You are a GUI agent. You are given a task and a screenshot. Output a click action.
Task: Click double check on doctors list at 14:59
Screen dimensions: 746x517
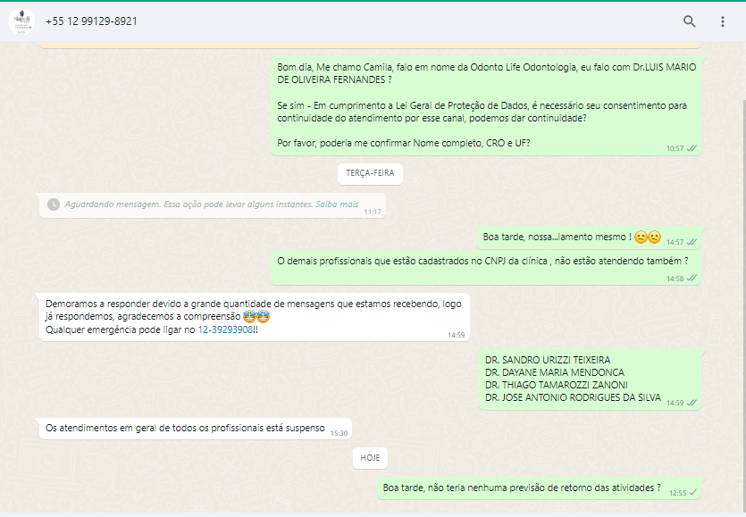tap(692, 403)
